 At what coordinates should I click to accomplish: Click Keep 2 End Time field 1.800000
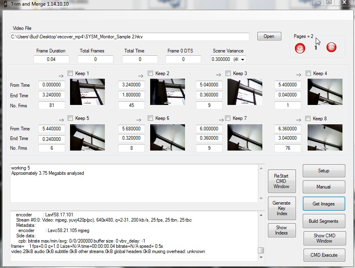coord(132,95)
